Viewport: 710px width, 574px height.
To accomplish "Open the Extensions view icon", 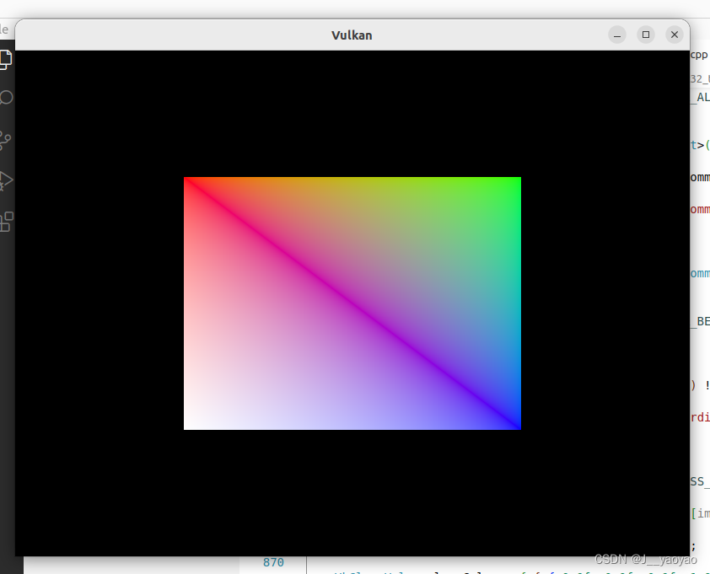I will 6,221.
